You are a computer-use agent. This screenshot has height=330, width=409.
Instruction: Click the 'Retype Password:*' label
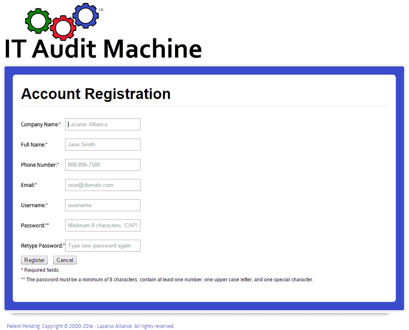pyautogui.click(x=43, y=246)
